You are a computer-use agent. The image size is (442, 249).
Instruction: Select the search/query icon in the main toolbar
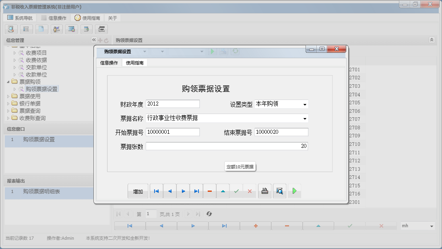click(11, 29)
